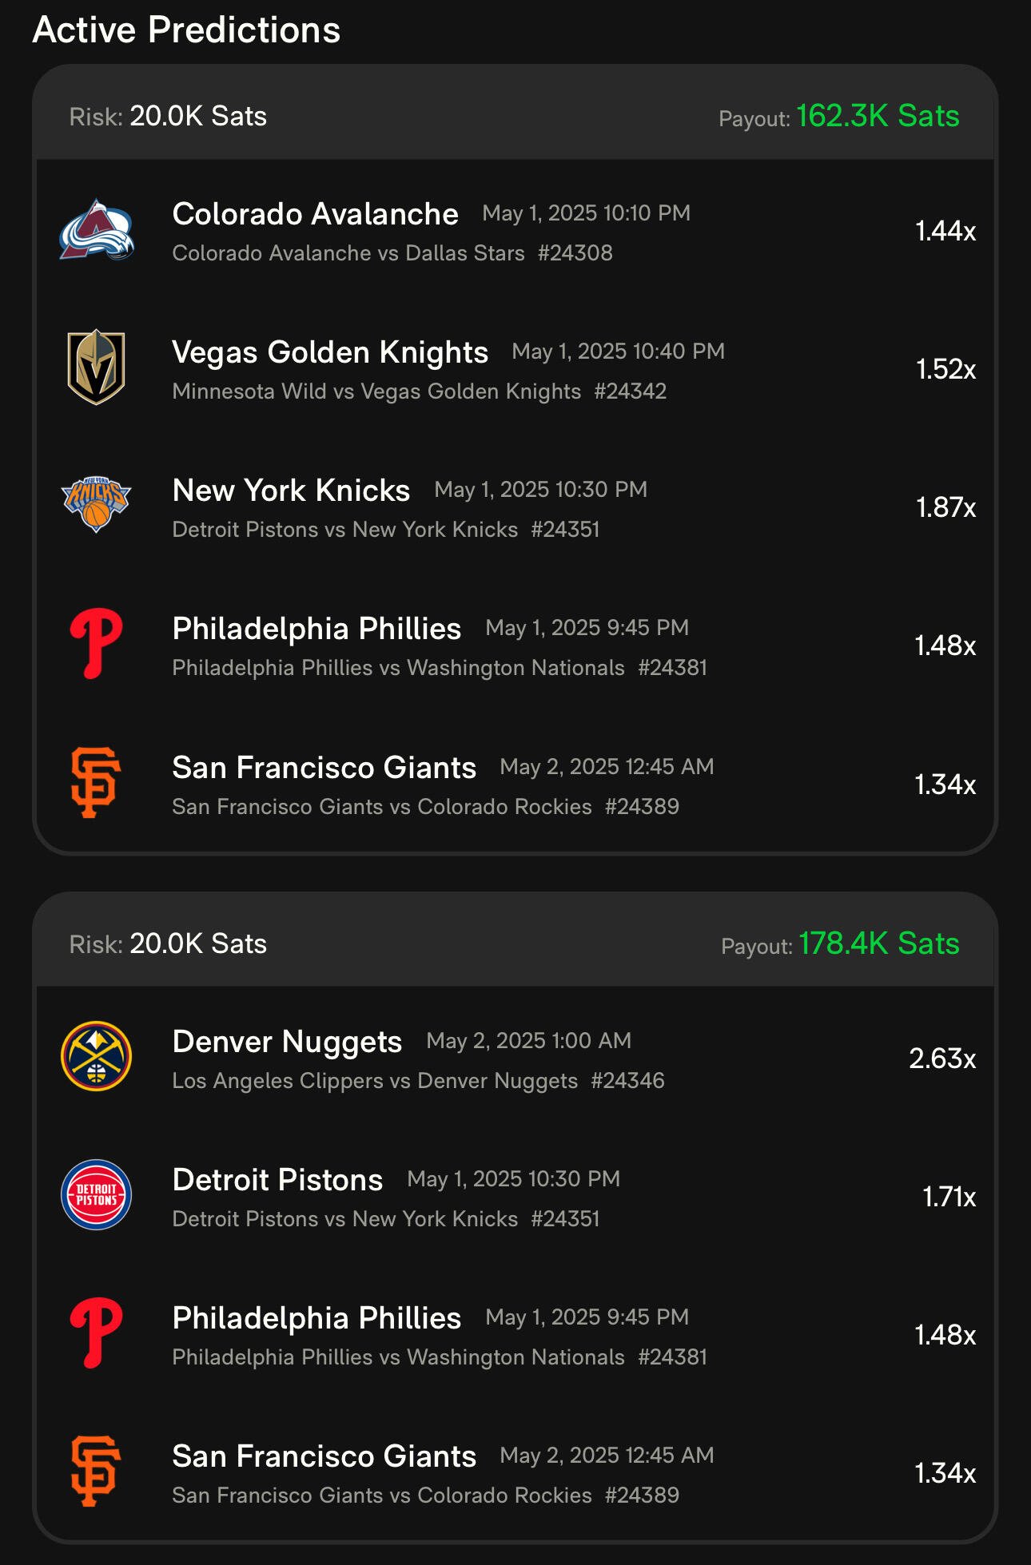Viewport: 1031px width, 1565px height.
Task: Click the 1.71x Detroit Pistons multiplier
Action: click(949, 1197)
